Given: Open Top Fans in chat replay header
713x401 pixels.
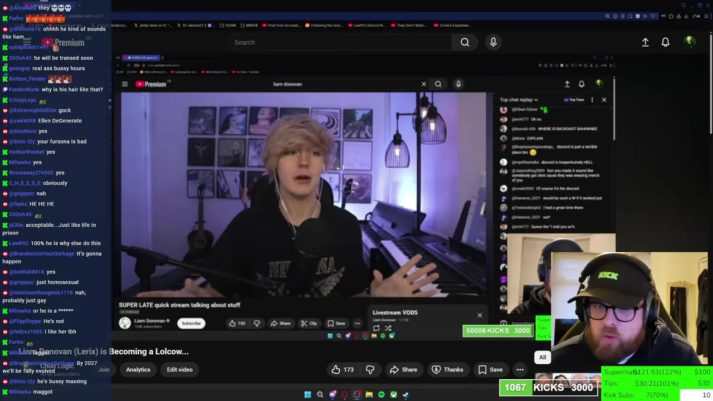Looking at the screenshot, I should point(574,100).
